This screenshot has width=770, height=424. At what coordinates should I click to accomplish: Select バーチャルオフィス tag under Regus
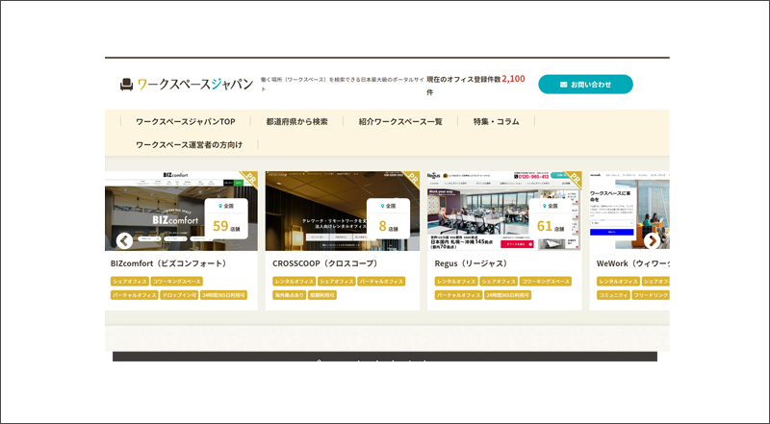tap(459, 295)
